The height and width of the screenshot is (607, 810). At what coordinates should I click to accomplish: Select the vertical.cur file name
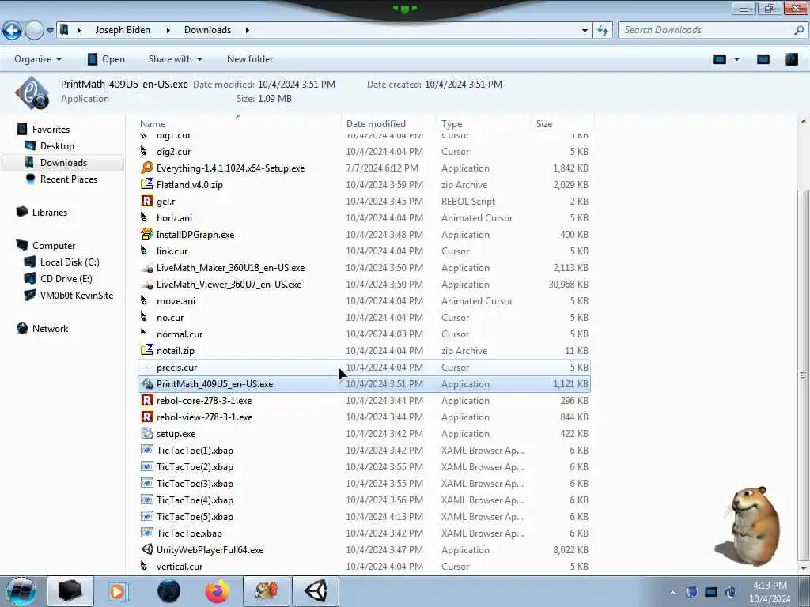(180, 567)
